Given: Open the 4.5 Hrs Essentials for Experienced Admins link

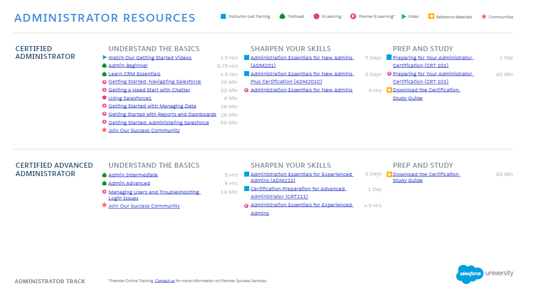Looking at the screenshot, I should [x=301, y=209].
